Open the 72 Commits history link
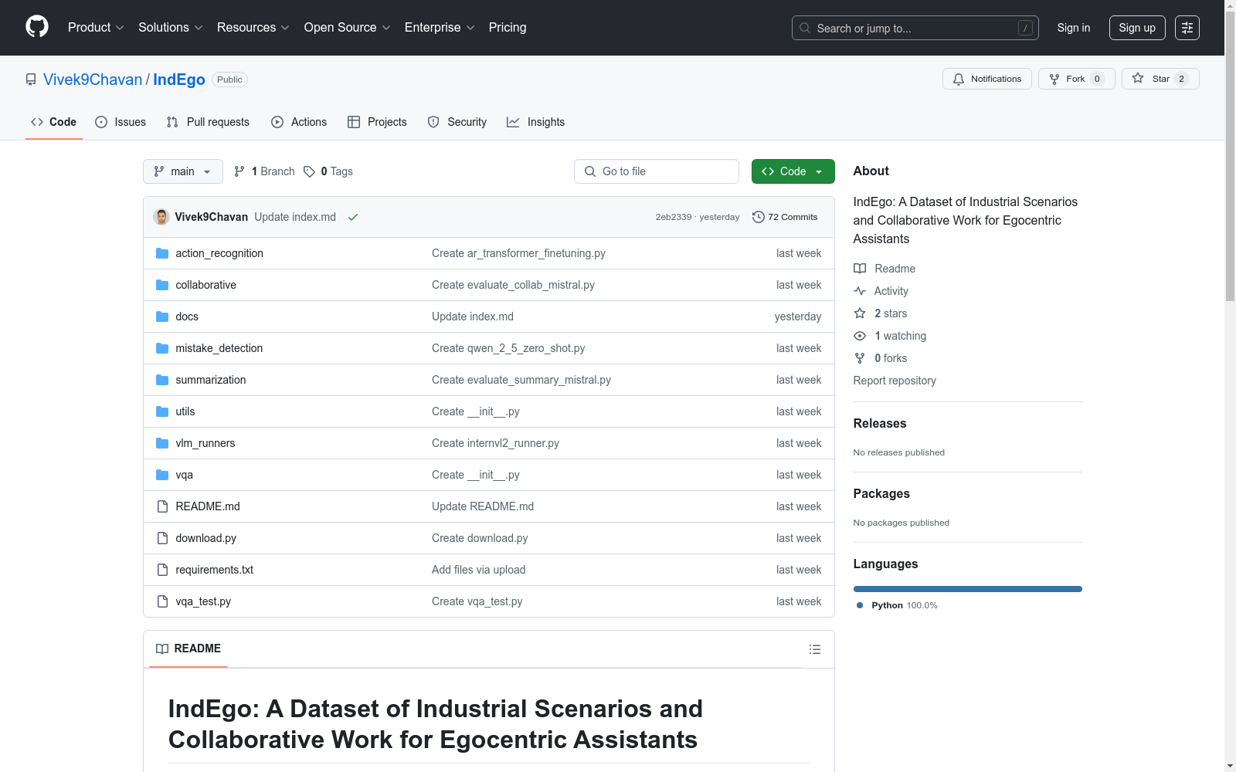The height and width of the screenshot is (772, 1236). click(x=785, y=217)
